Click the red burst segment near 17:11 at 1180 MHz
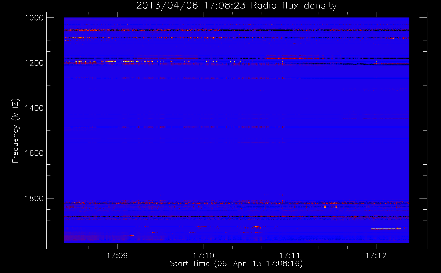Image resolution: width=441 pixels, height=273 pixels. pyautogui.click(x=283, y=58)
